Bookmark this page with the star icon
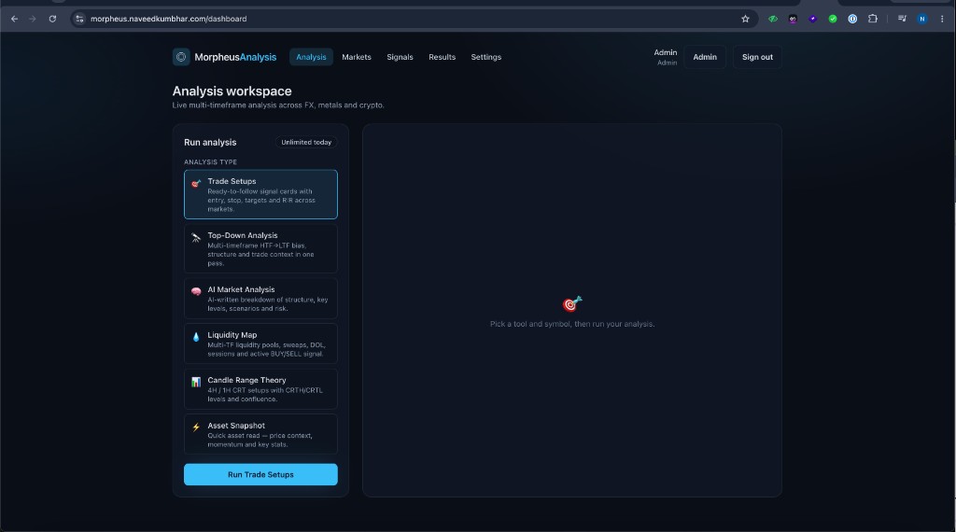 pos(745,19)
